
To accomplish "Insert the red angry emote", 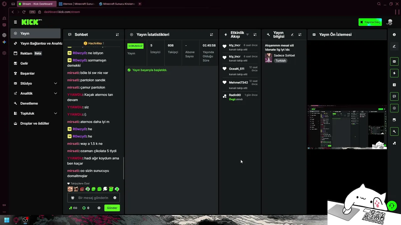I will pyautogui.click(x=82, y=189).
